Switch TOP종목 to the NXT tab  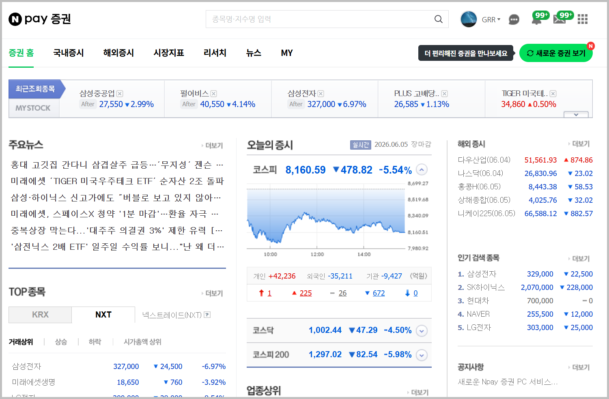pos(103,315)
